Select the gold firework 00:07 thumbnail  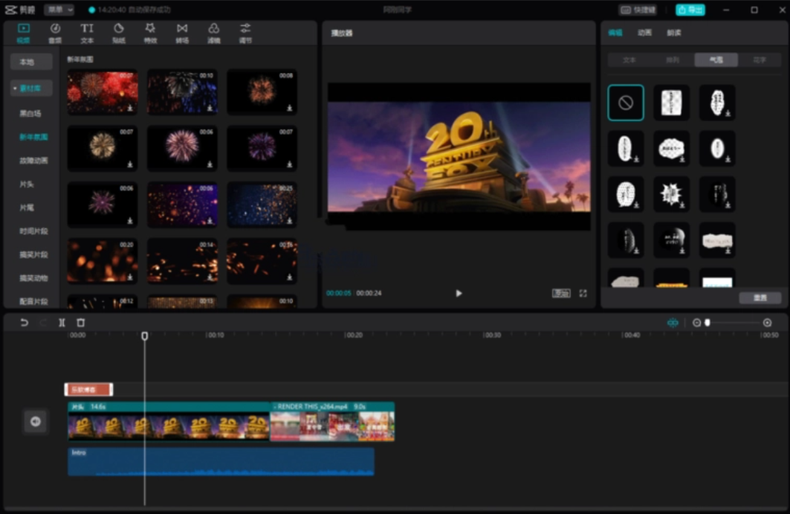(x=103, y=149)
